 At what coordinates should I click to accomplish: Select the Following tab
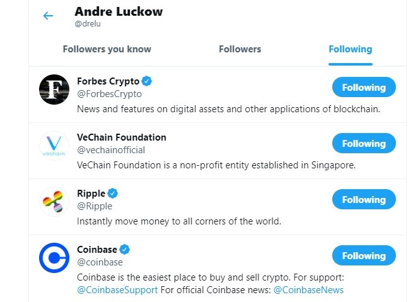click(x=350, y=49)
